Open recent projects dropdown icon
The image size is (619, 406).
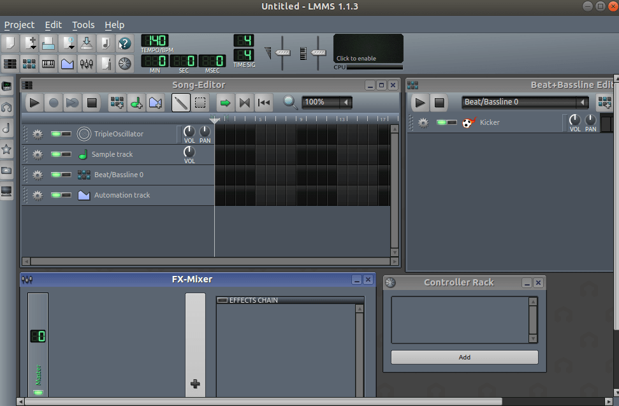point(68,43)
